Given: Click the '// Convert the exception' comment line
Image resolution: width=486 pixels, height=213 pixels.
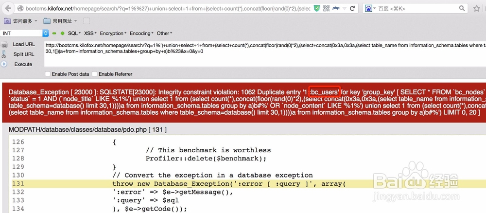Looking at the screenshot, I should (x=212, y=175).
